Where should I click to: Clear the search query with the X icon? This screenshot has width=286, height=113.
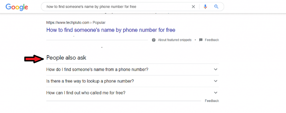tap(193, 7)
